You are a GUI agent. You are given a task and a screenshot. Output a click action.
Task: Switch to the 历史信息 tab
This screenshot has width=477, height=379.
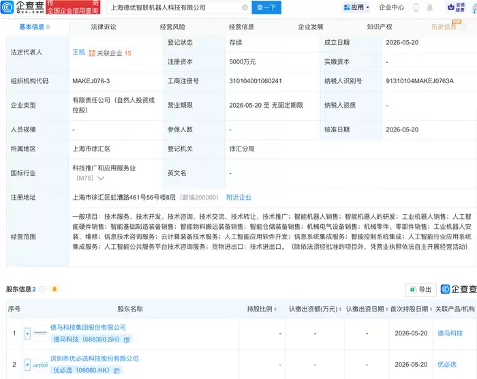coord(444,27)
